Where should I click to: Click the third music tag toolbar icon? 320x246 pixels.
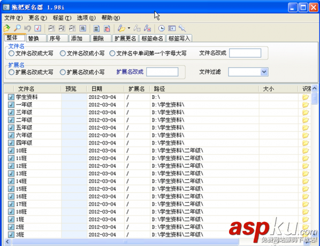[72, 28]
